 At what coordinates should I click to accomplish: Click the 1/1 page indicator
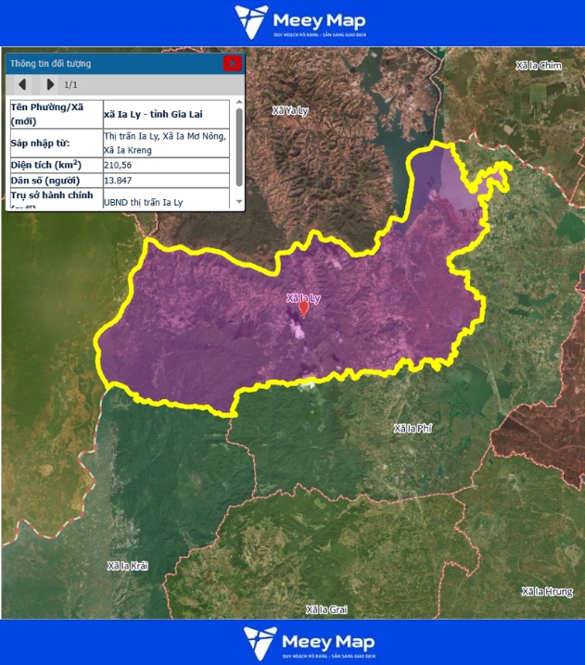(x=71, y=85)
